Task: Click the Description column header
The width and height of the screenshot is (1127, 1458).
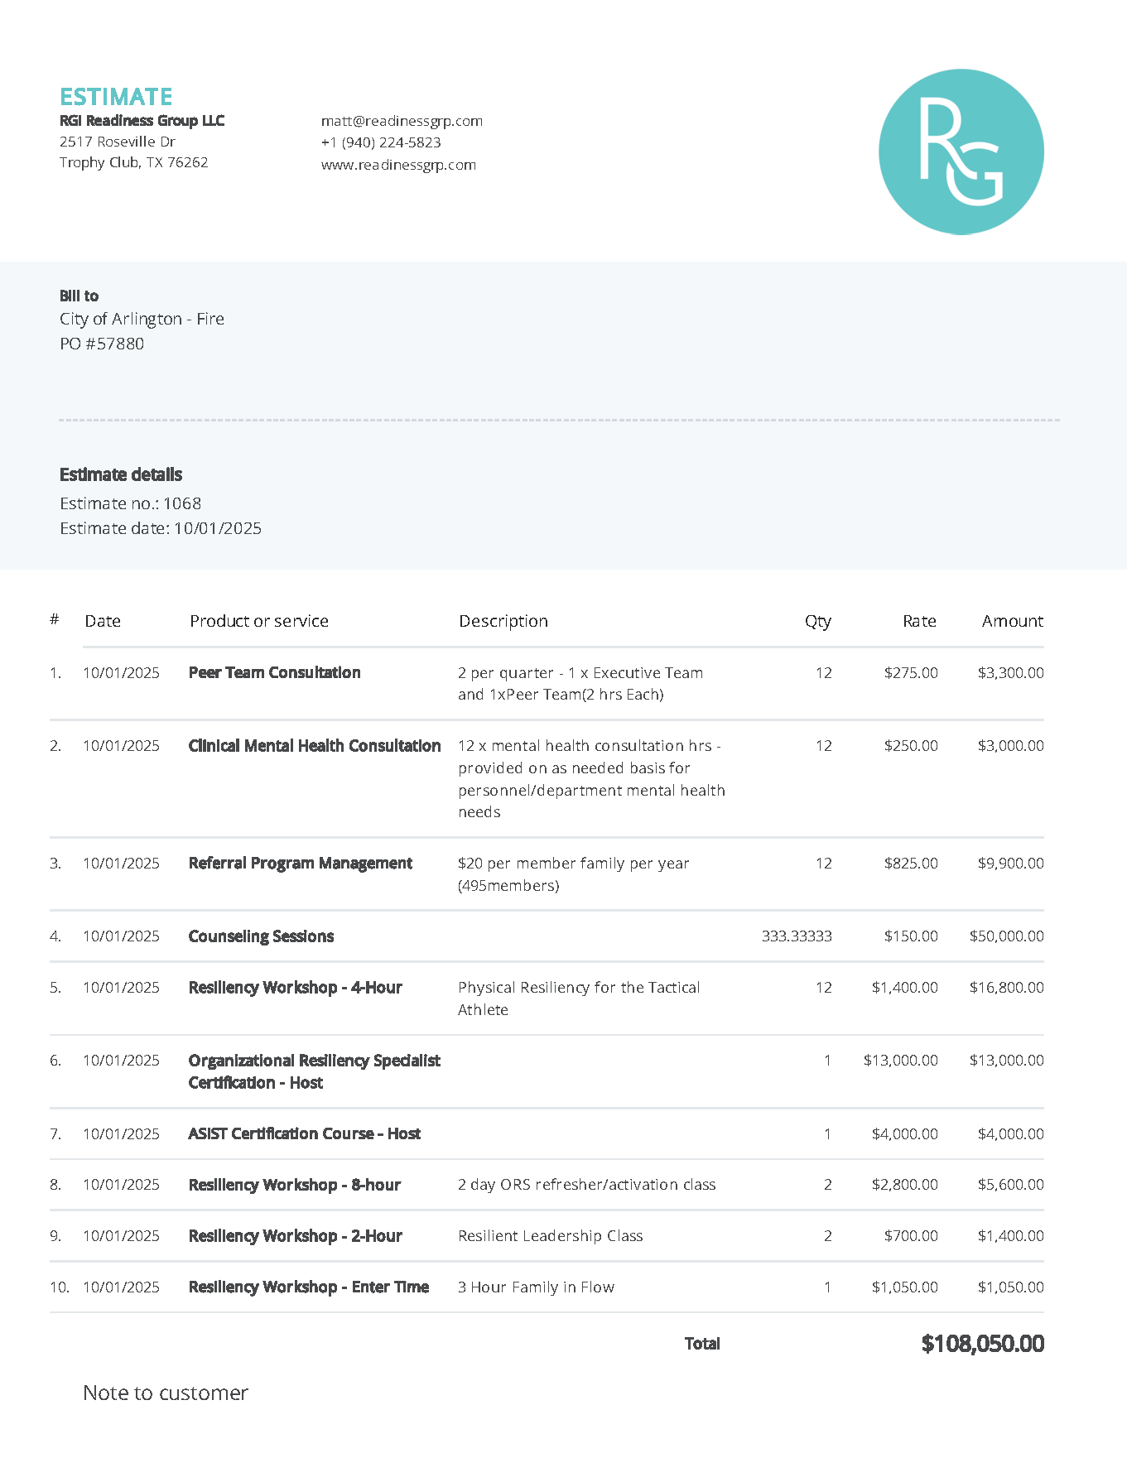Action: pos(503,621)
